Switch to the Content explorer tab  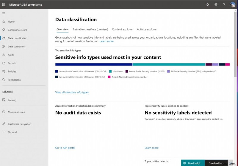coord(122,29)
